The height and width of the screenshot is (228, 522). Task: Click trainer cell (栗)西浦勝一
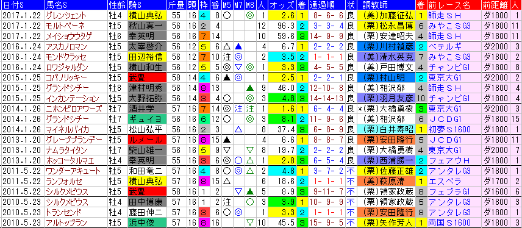coord(386,160)
